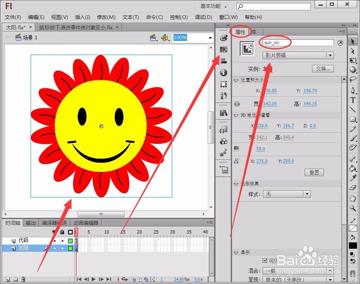Collapse the 位置和大小 section
The height and width of the screenshot is (284, 360).
[236, 80]
